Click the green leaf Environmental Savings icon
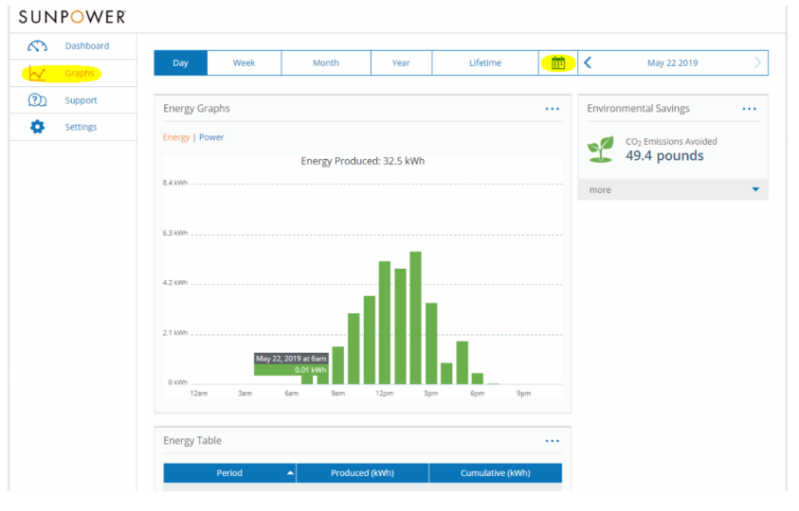 pos(600,150)
